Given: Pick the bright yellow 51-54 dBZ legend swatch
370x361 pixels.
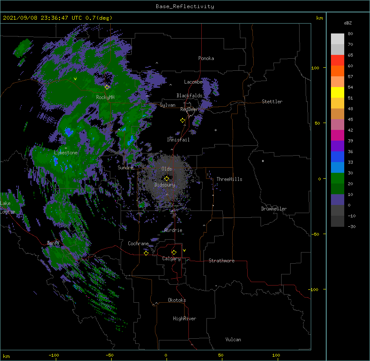Looking at the screenshot, I should 337,92.
